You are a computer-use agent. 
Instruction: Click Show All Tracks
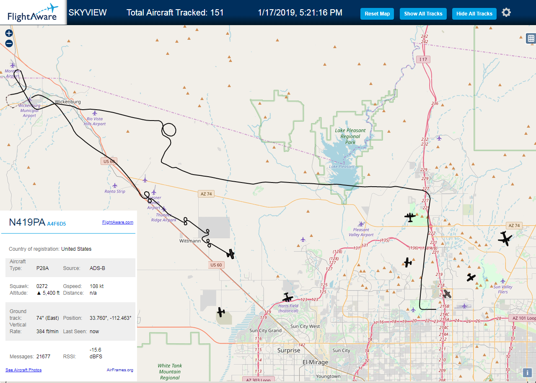click(423, 14)
